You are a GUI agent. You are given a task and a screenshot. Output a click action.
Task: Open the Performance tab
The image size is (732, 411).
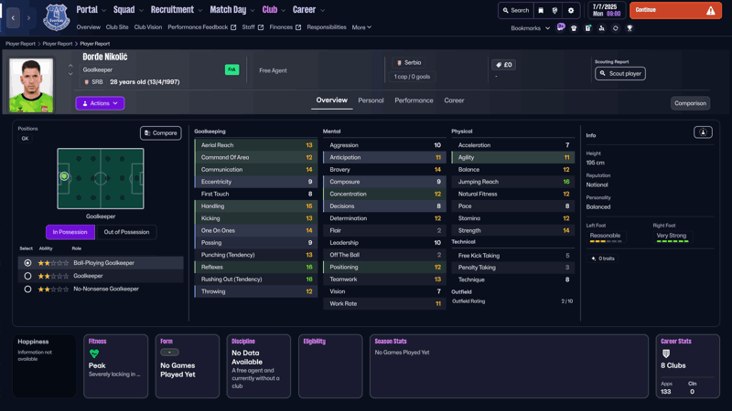pyautogui.click(x=414, y=100)
